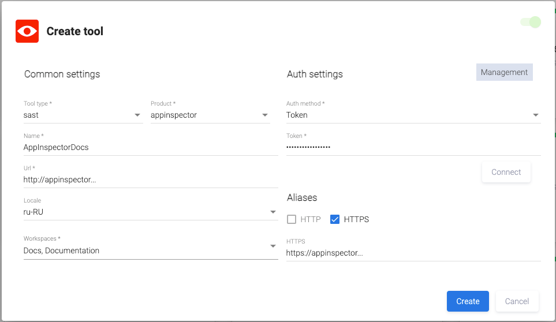Viewport: 556px width, 322px height.
Task: Select the masked Token field
Action: pyautogui.click(x=413, y=147)
